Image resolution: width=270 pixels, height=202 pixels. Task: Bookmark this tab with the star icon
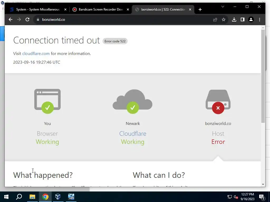(224, 19)
